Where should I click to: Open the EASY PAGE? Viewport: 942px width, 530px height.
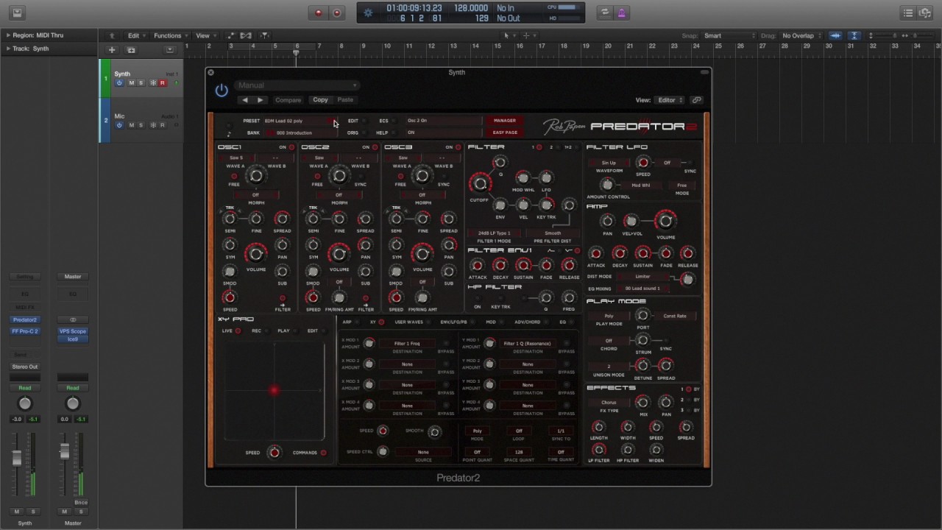tap(504, 132)
